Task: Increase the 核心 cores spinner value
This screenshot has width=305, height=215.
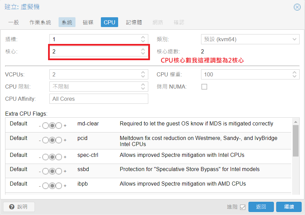Action: point(143,50)
